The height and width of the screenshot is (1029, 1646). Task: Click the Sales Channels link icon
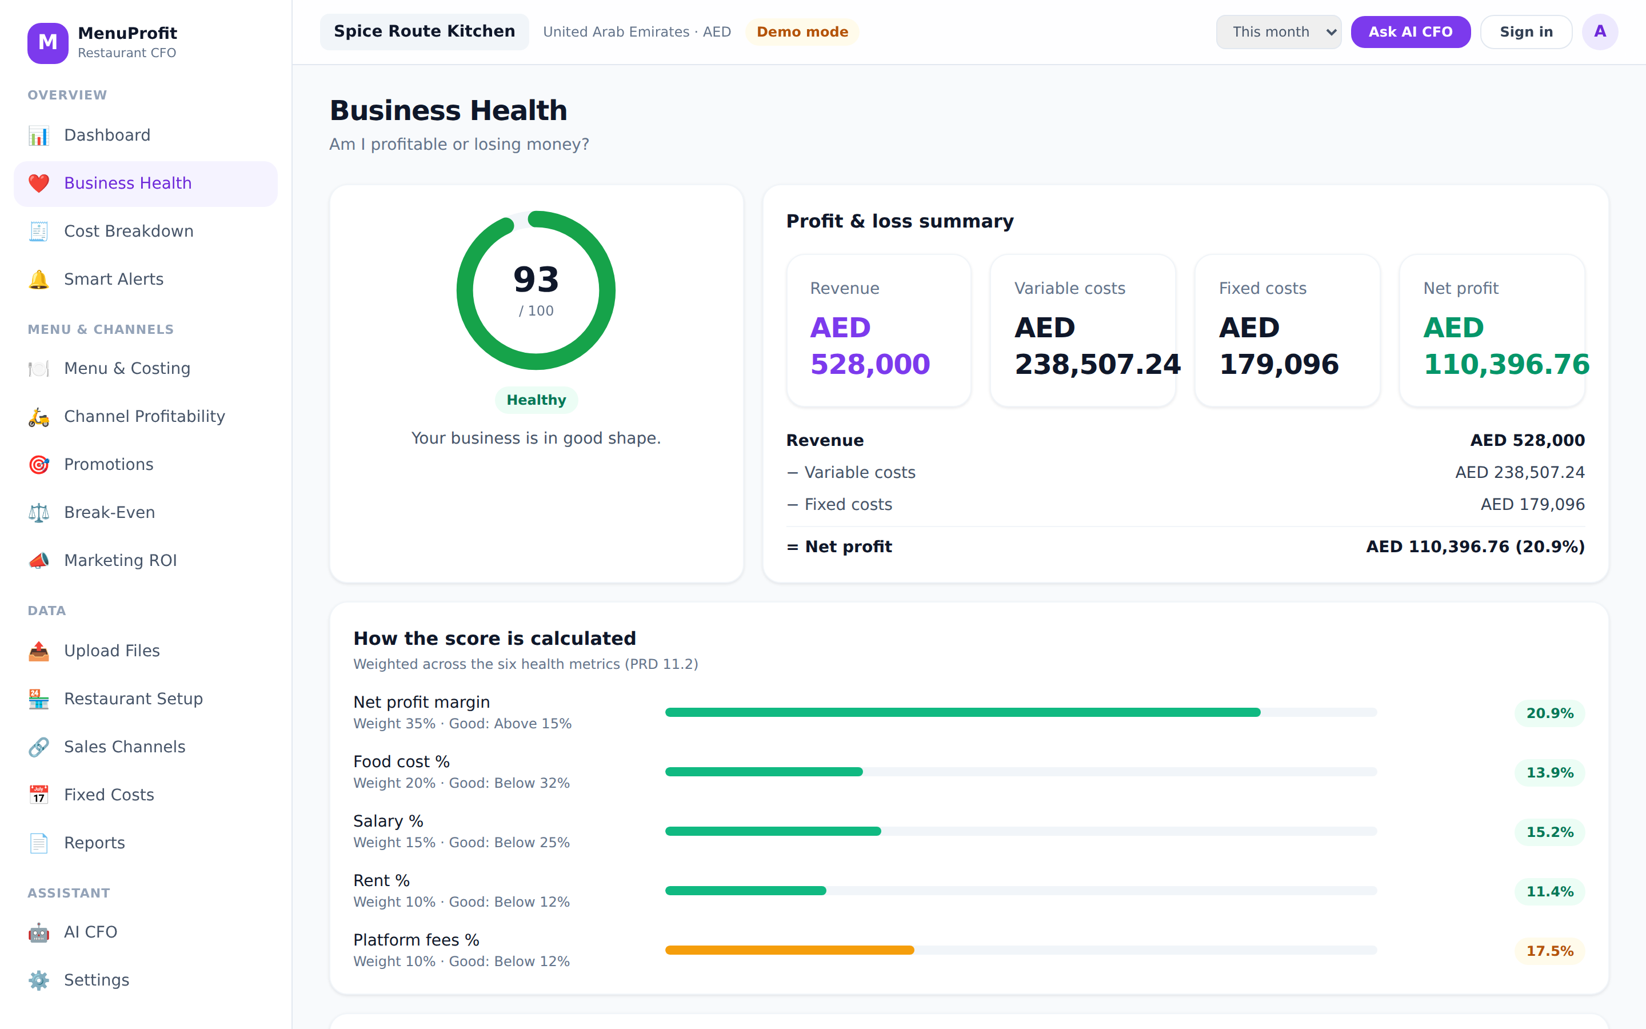coord(39,747)
